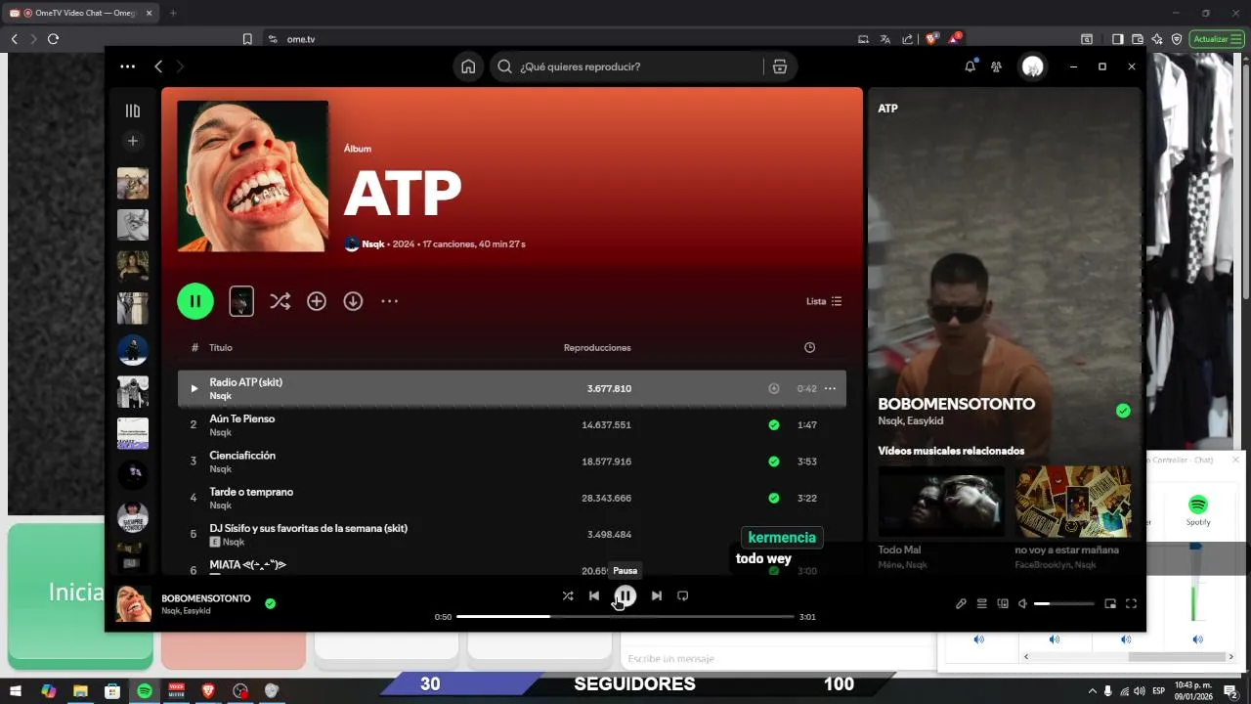
Task: Open lyrics with the microphone icon
Action: (961, 604)
